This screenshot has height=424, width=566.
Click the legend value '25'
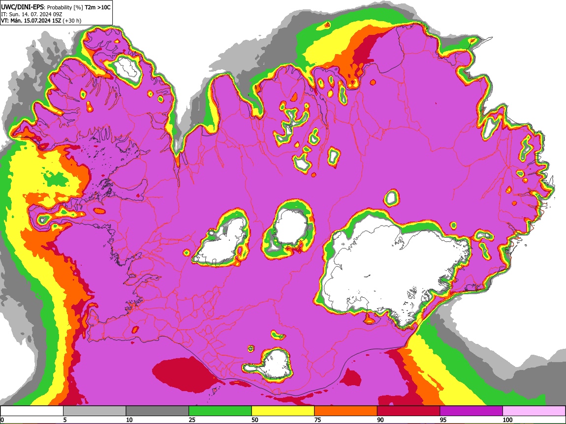pos(192,420)
